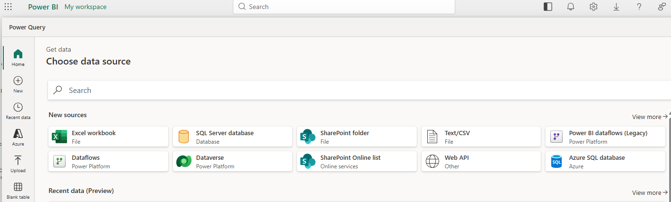
Task: Click the 'SQL Server database' label
Action: [225, 133]
